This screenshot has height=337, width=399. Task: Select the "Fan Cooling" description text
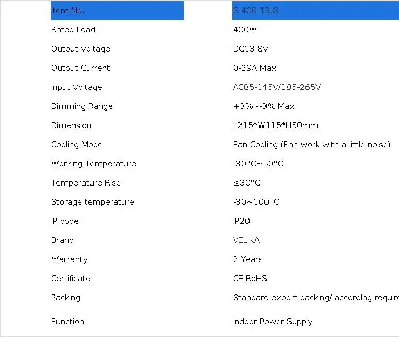click(312, 145)
